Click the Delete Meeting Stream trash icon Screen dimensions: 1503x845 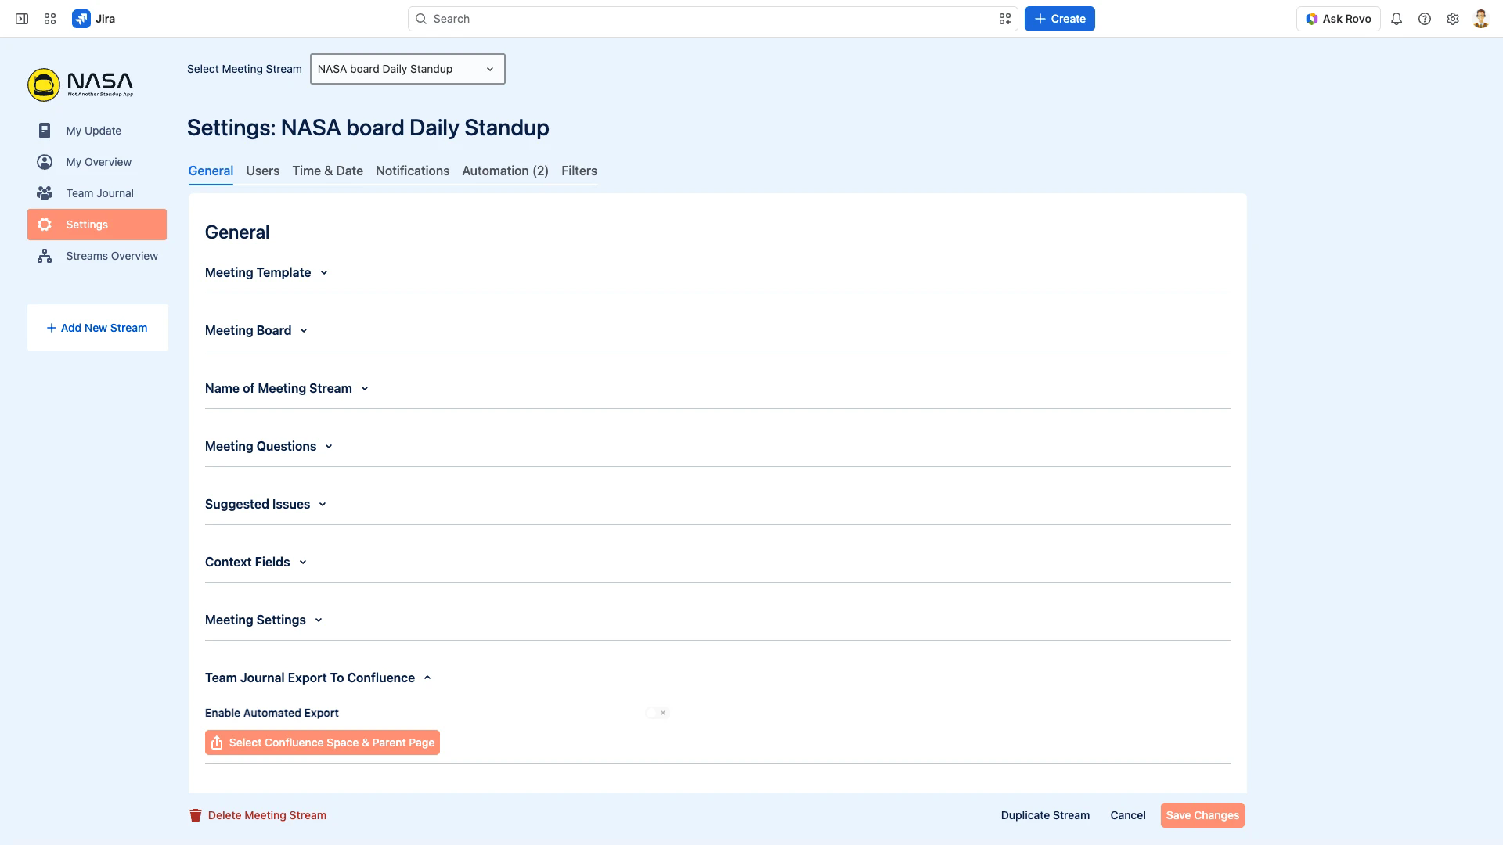(x=196, y=815)
